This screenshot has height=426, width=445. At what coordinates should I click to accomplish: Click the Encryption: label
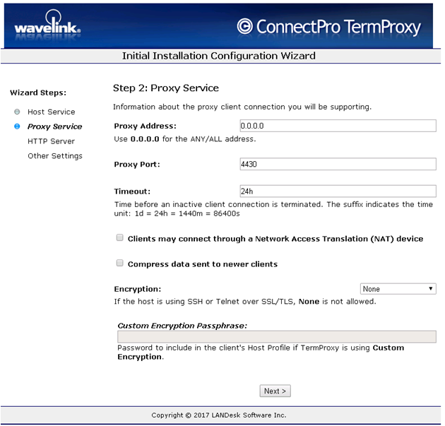pos(138,289)
